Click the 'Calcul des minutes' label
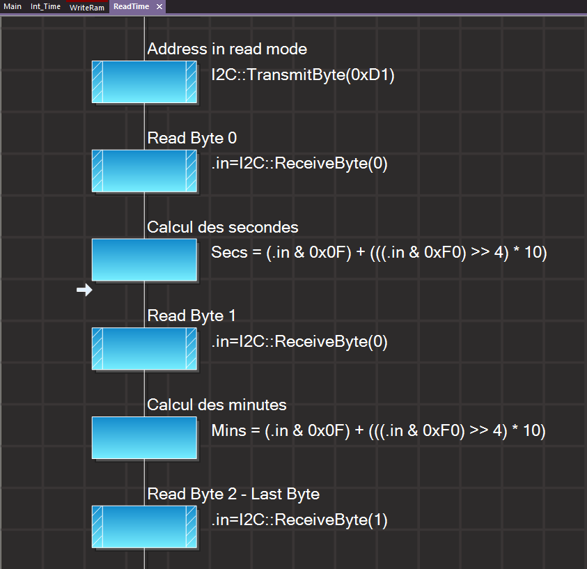The image size is (587, 569). pyautogui.click(x=217, y=405)
